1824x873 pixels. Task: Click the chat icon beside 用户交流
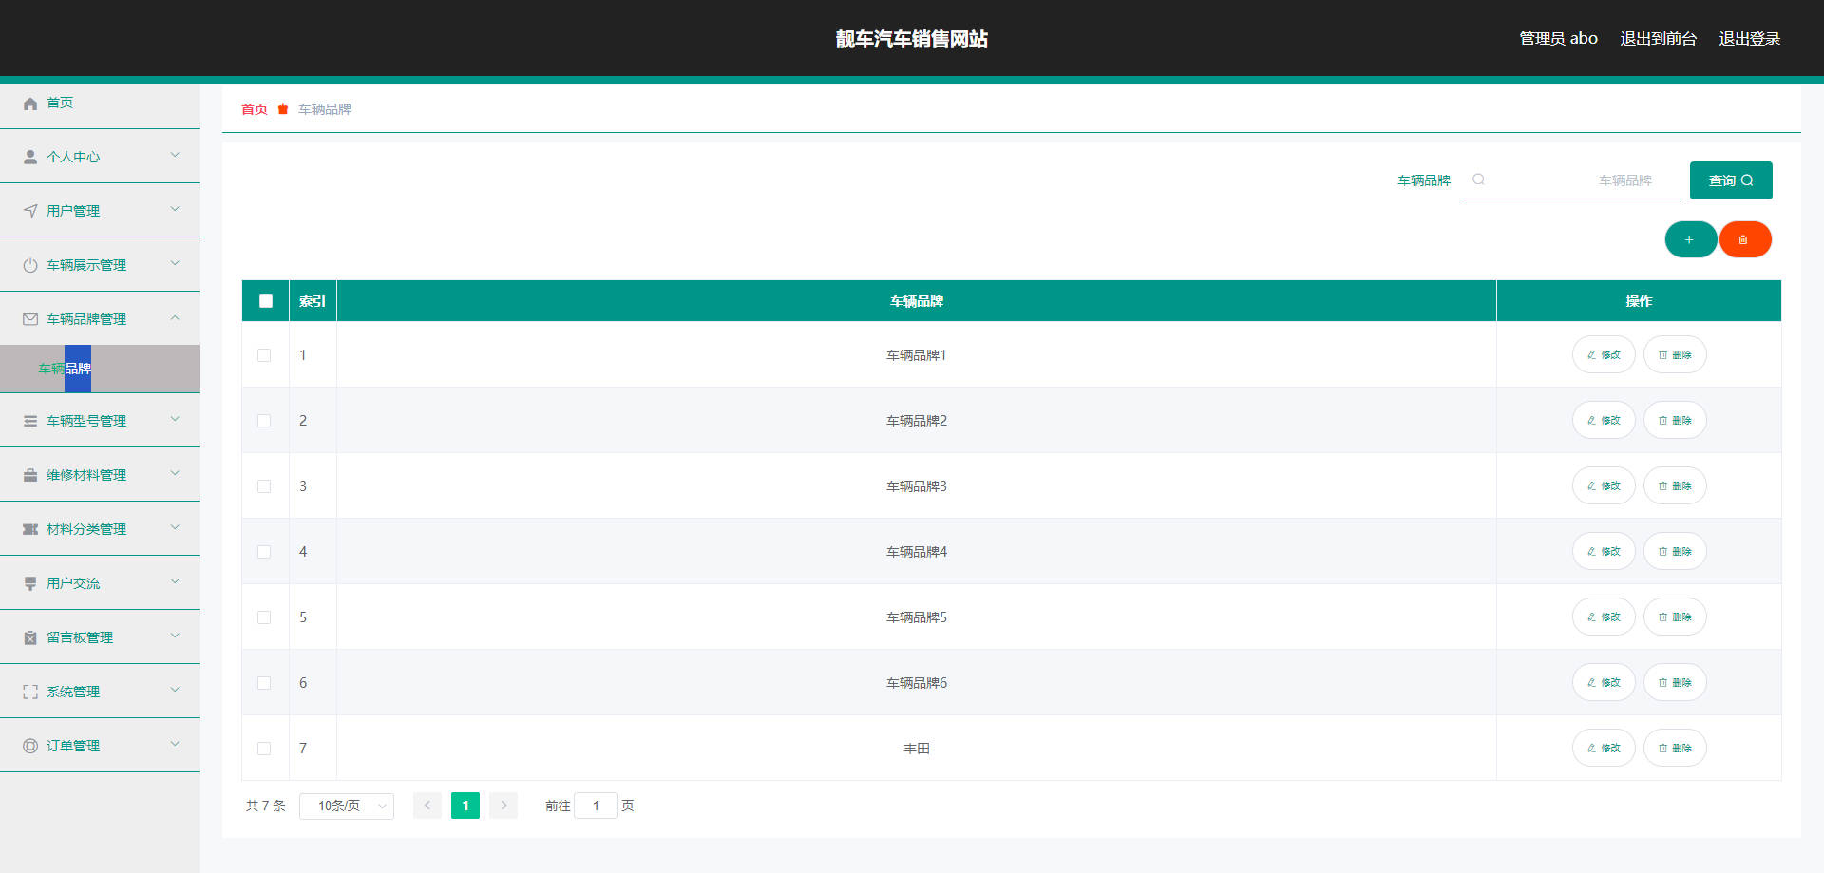click(30, 583)
